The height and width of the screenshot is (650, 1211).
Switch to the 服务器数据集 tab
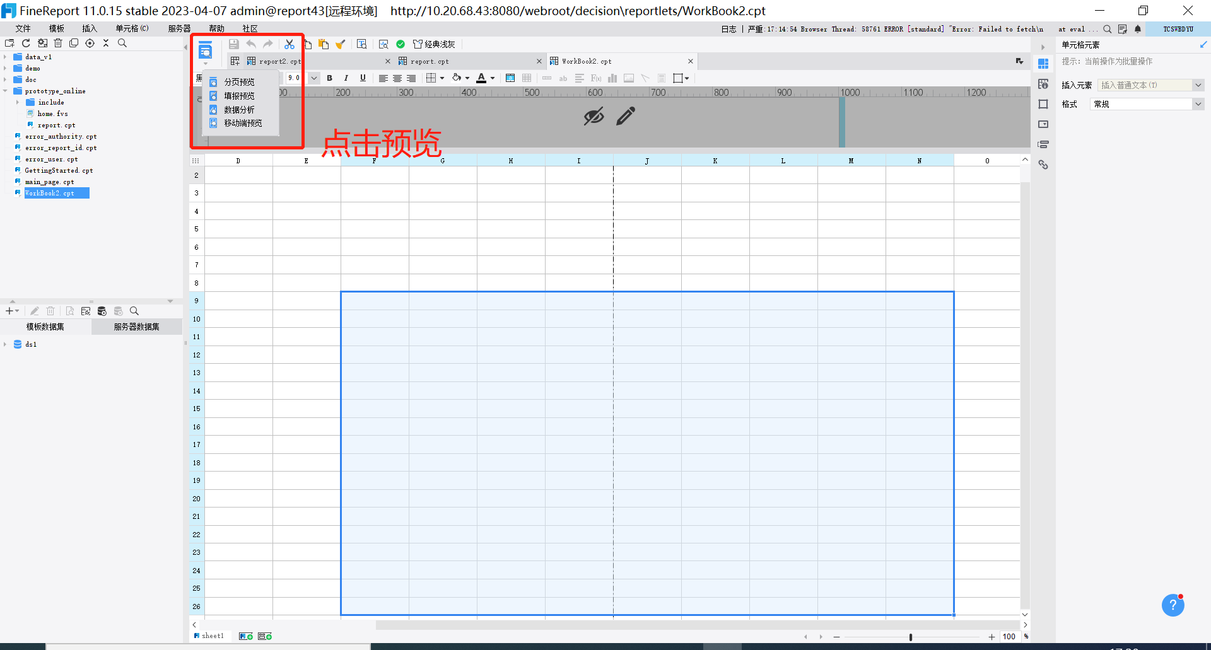[137, 327]
